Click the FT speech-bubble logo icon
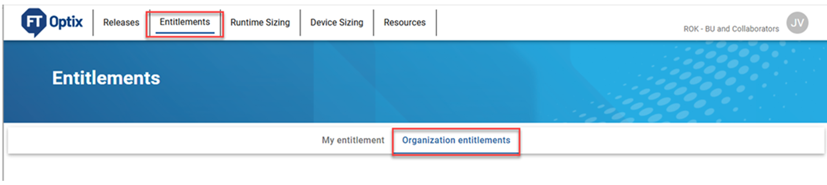 (x=34, y=22)
